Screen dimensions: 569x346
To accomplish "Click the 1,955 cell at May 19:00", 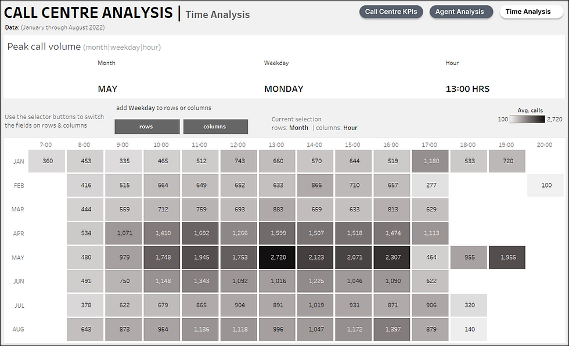I will [x=506, y=257].
